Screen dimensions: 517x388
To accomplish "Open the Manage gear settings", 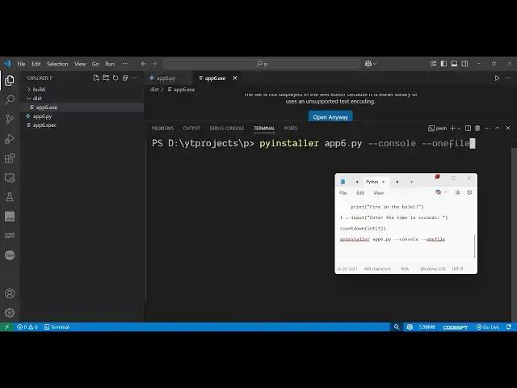I will [x=10, y=313].
